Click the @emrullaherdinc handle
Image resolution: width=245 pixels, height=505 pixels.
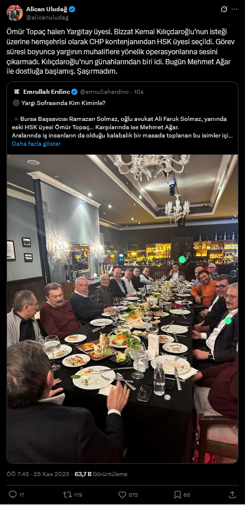[x=105, y=92]
